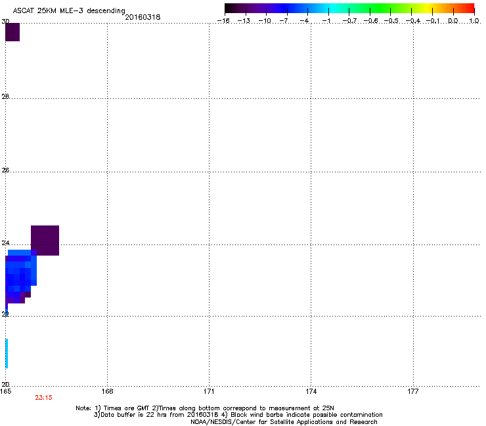Click the "0.0" color scale label
The height and width of the screenshot is (426, 486).
pos(453,21)
